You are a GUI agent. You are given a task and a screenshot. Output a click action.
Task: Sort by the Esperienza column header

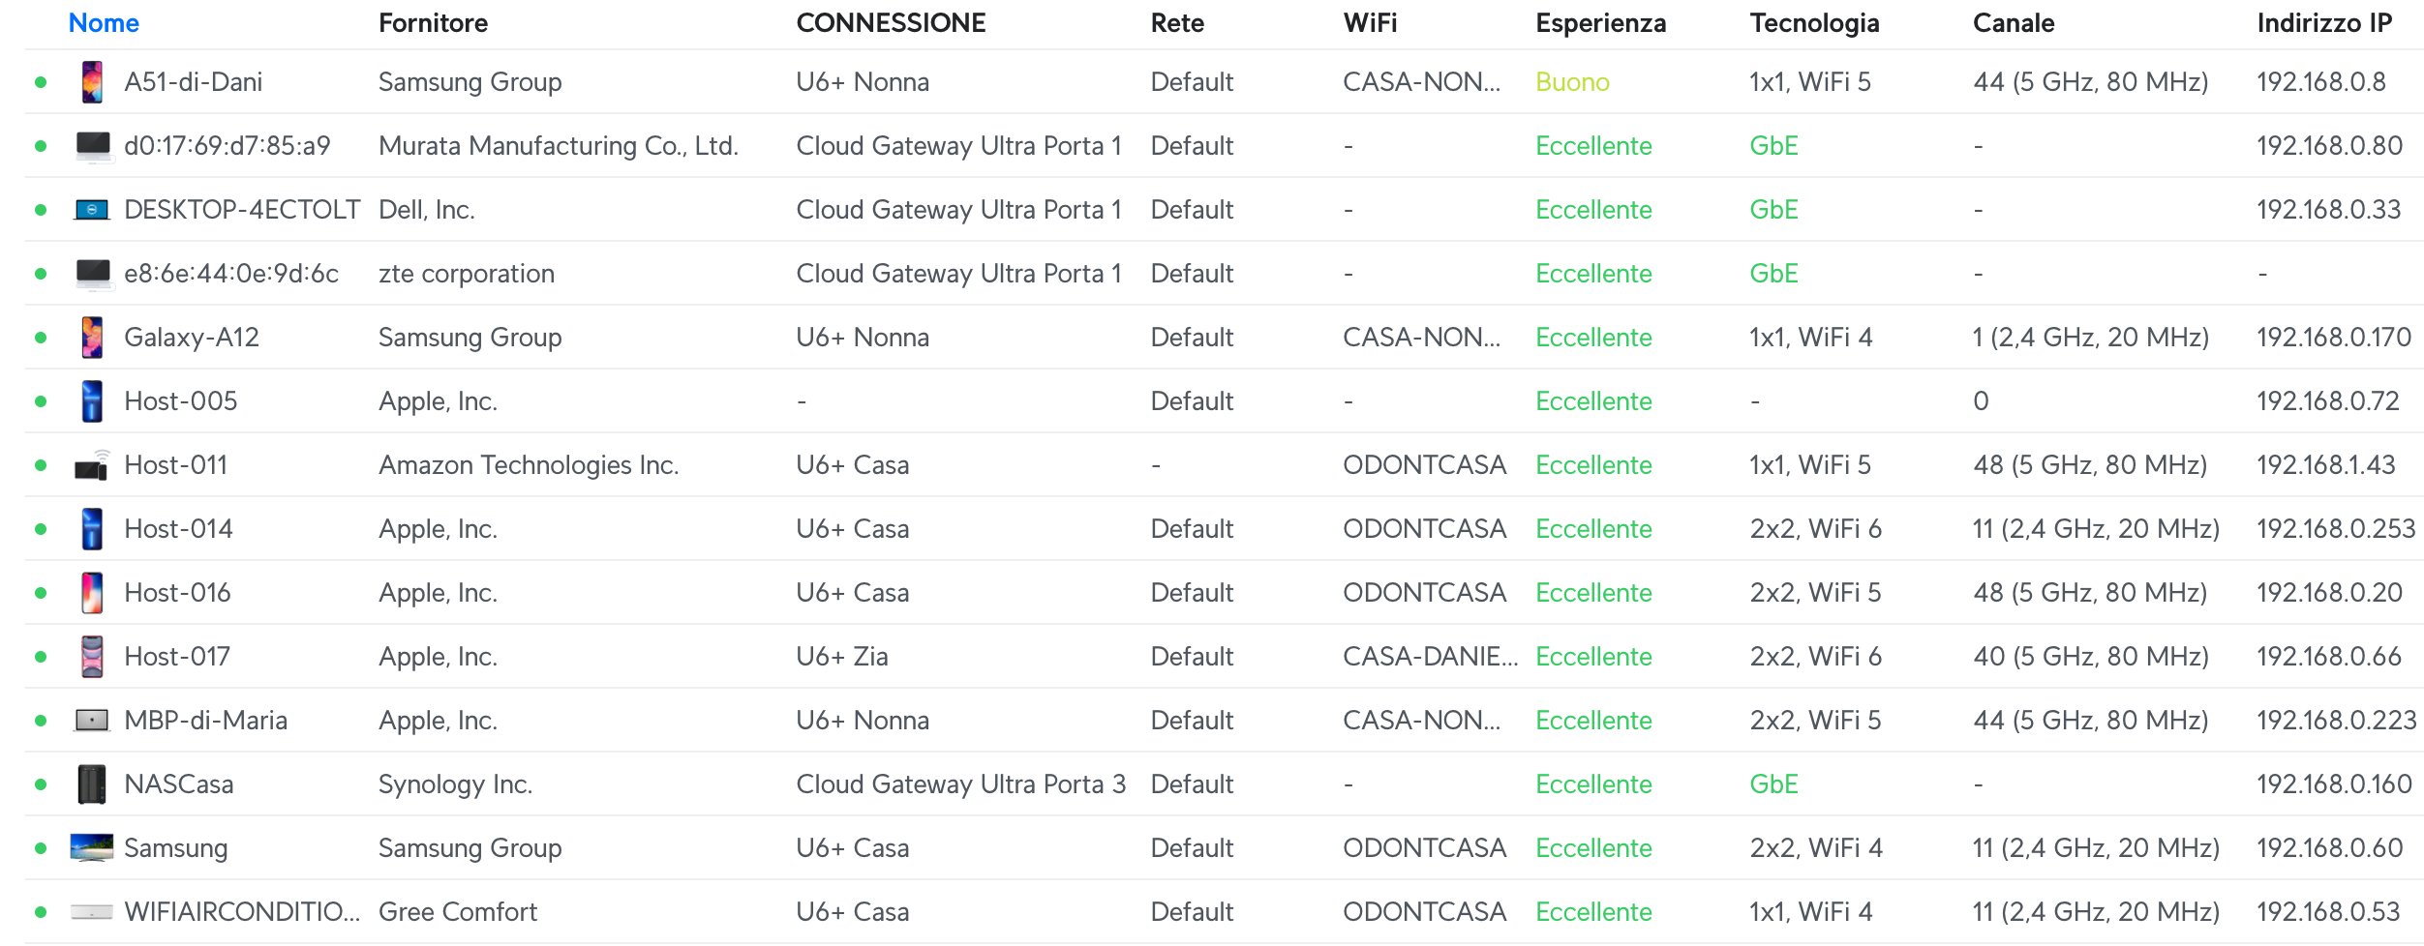pos(1600,23)
